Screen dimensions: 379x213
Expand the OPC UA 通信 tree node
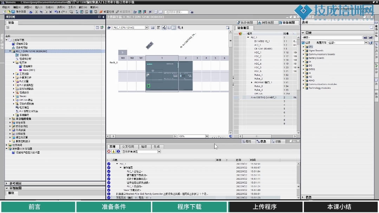point(14,100)
